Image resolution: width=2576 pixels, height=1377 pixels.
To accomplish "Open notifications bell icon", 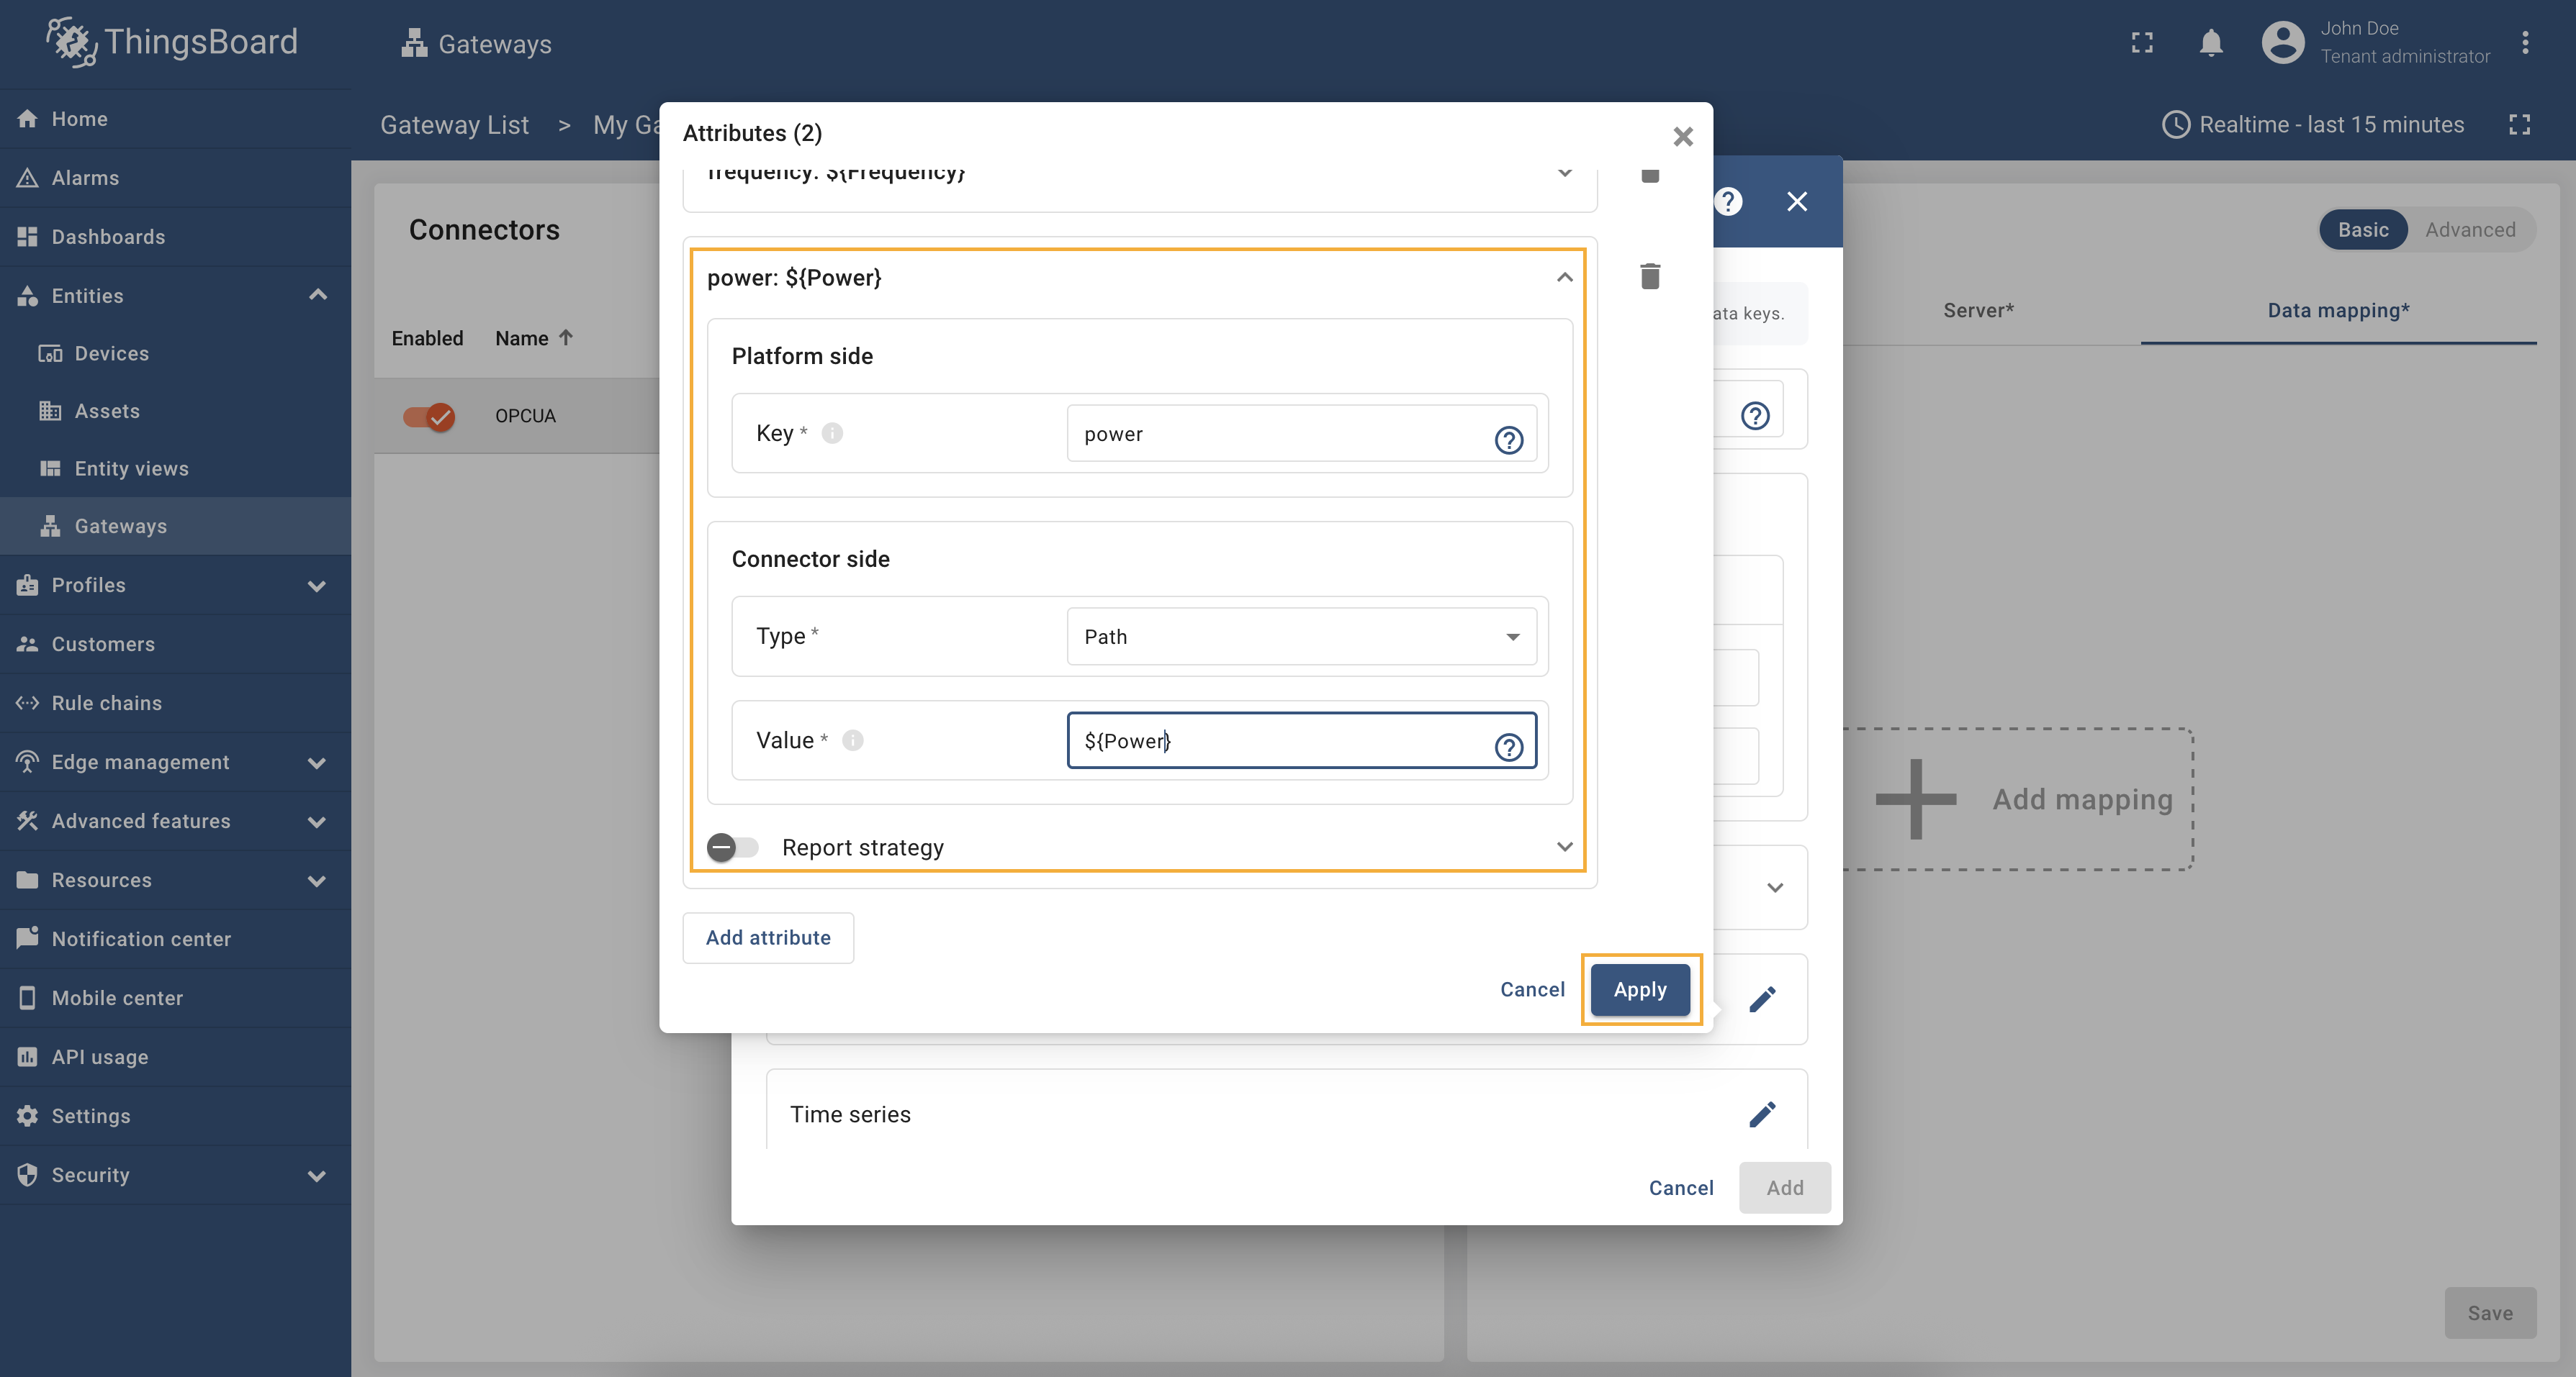I will pyautogui.click(x=2211, y=43).
